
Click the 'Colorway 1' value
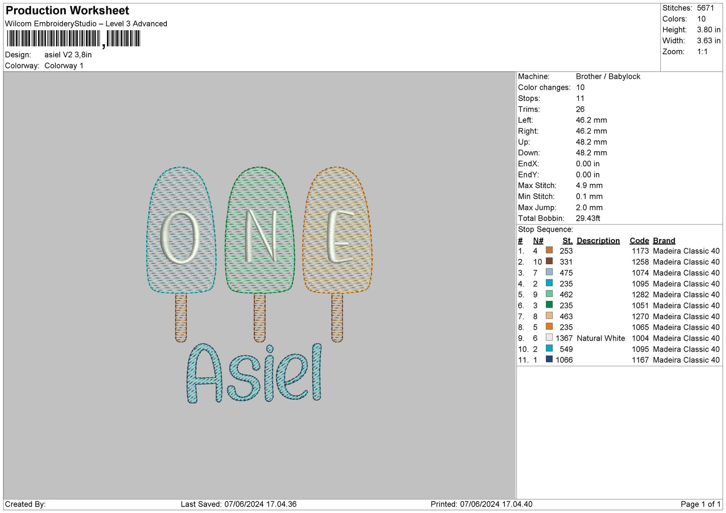(64, 66)
